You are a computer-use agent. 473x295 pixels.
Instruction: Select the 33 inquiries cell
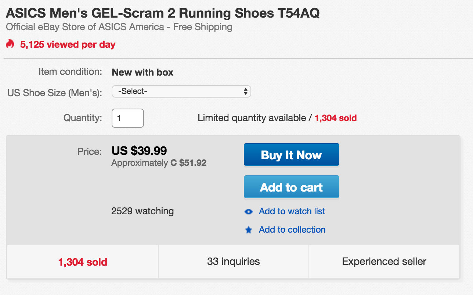click(x=234, y=262)
